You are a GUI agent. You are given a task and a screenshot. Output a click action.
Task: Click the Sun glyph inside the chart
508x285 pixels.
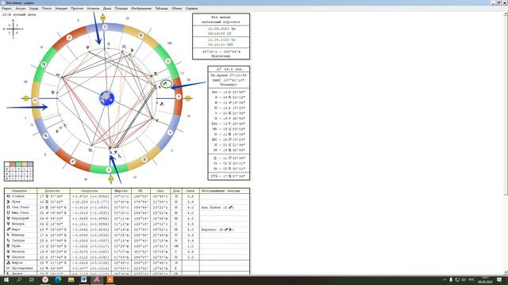(x=58, y=75)
